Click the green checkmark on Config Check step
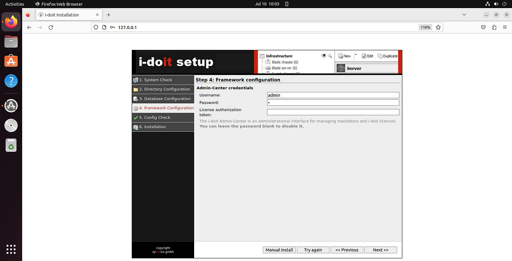512x261 pixels. [136, 117]
